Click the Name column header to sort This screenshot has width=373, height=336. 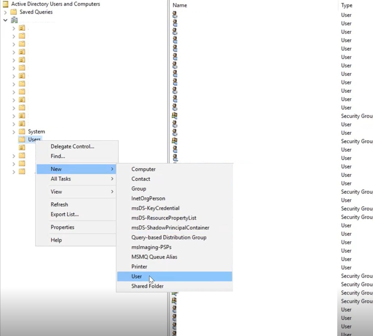pos(180,5)
